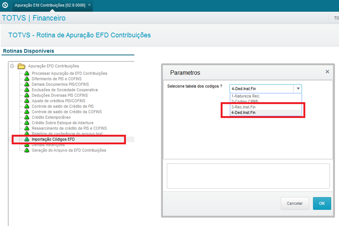Click the empty description box in Parametros dialog
Viewport: 339px width, 226px height.
(x=248, y=176)
